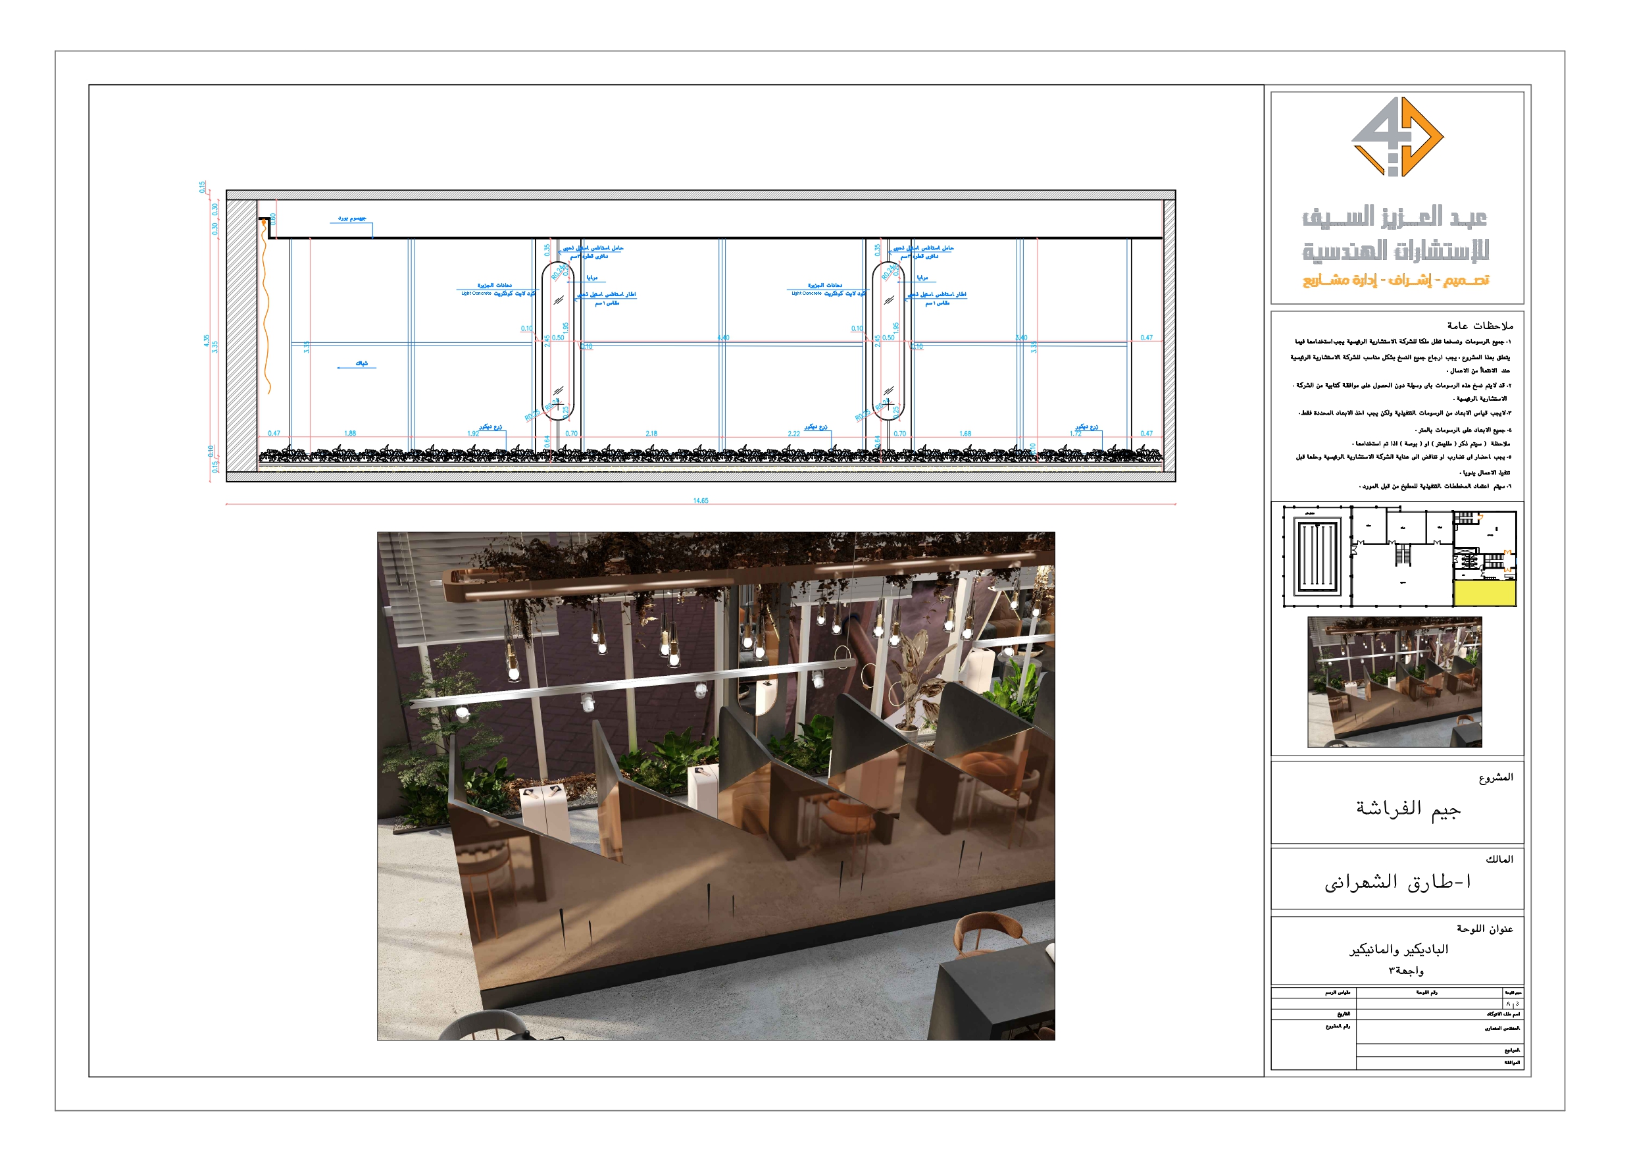This screenshot has height=1155, width=1633.
Task: Select owner name 'ا-طارق الشهرانى'
Action: tap(1397, 882)
